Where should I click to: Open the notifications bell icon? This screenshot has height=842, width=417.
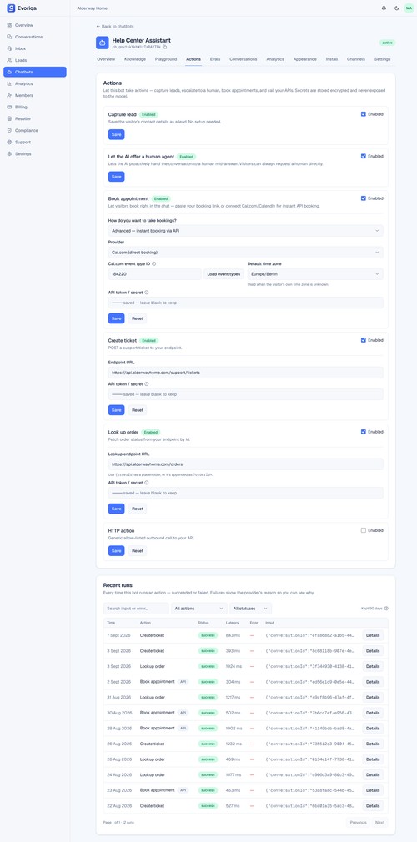click(384, 8)
